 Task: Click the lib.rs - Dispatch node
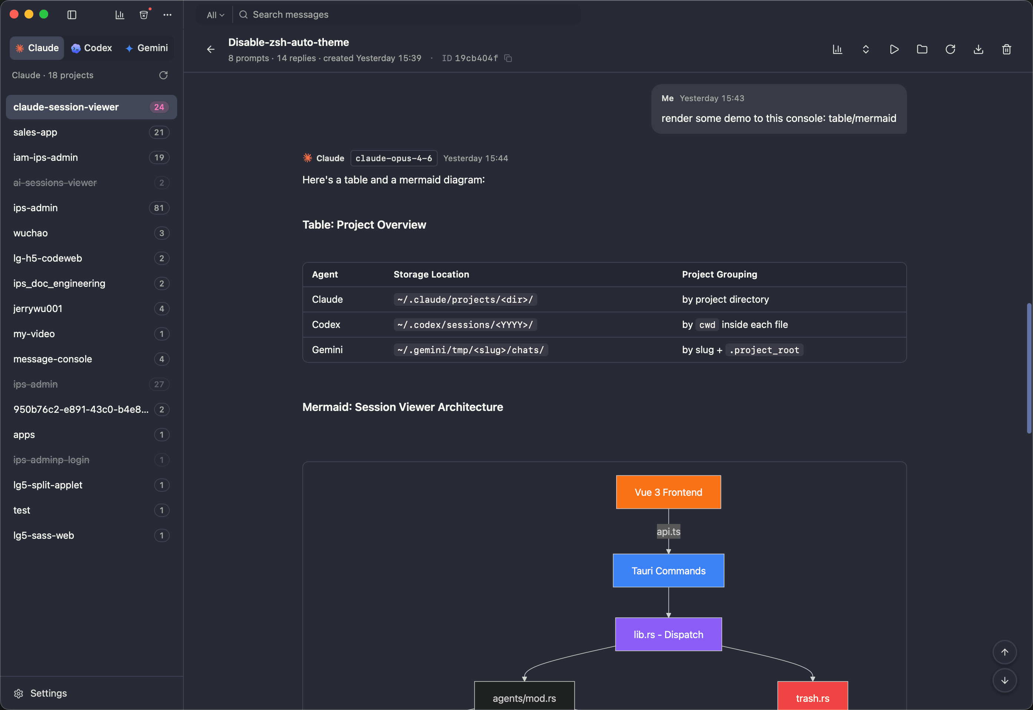[x=668, y=635]
